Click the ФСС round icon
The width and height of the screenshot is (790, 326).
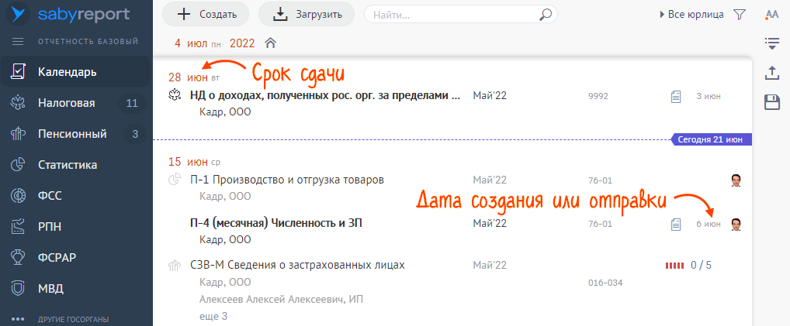point(18,196)
